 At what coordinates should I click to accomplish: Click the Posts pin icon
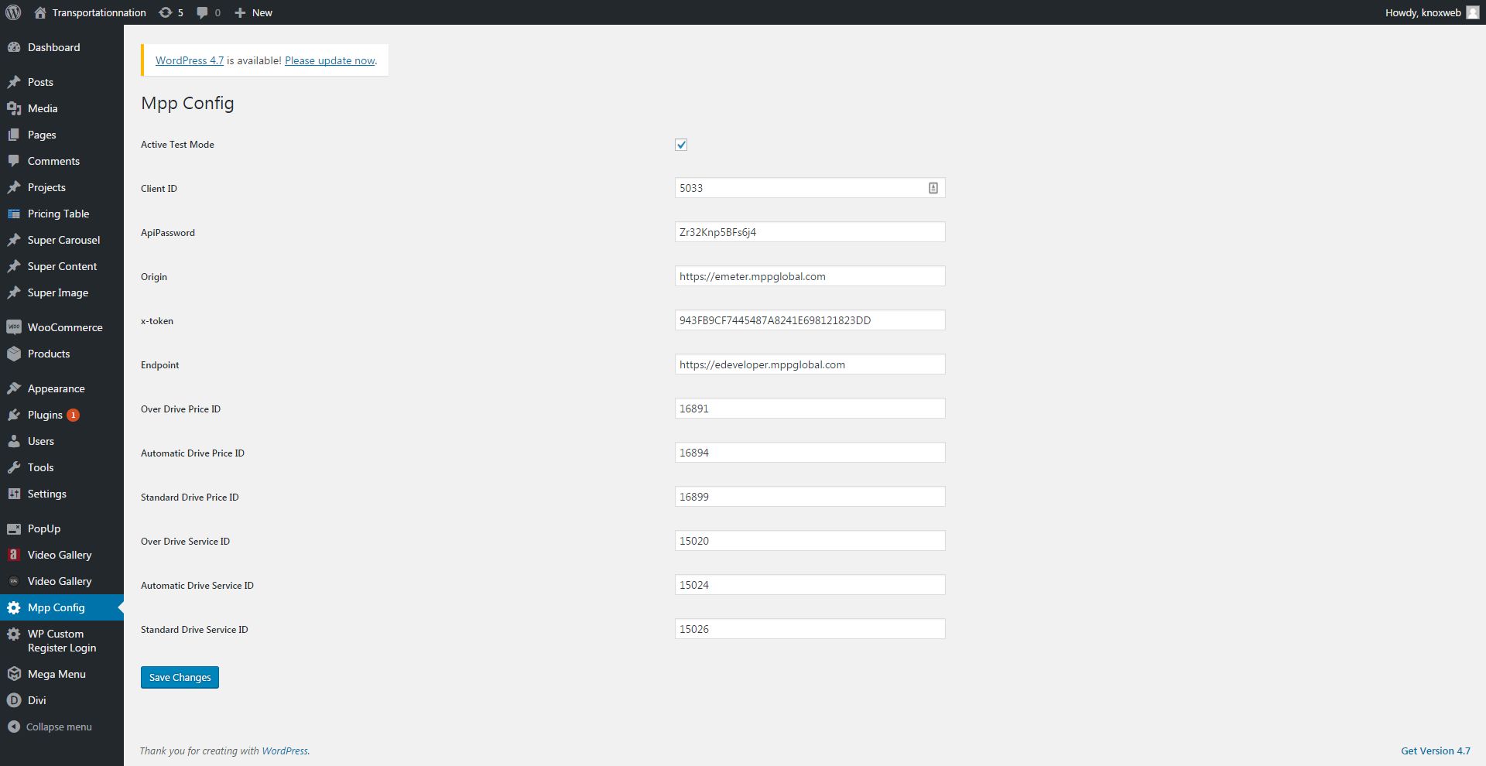(x=14, y=82)
